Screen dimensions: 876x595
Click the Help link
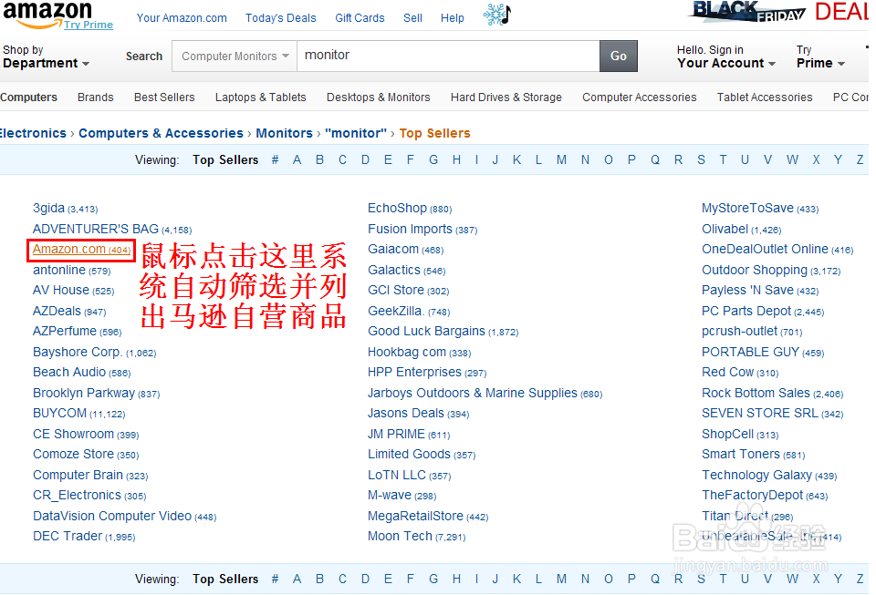[x=452, y=18]
